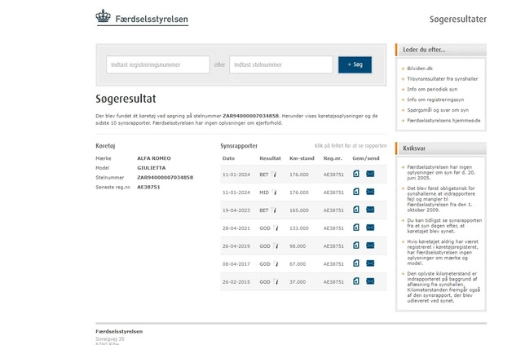Click the 19-04-2023 date cell

[236, 210]
